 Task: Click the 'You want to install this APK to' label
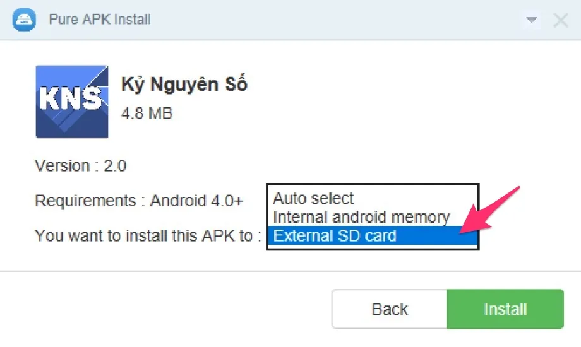[148, 236]
